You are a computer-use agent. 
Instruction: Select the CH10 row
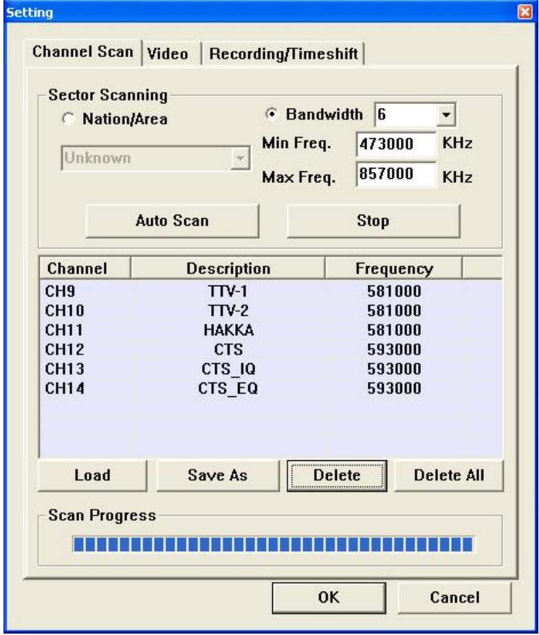coord(271,310)
